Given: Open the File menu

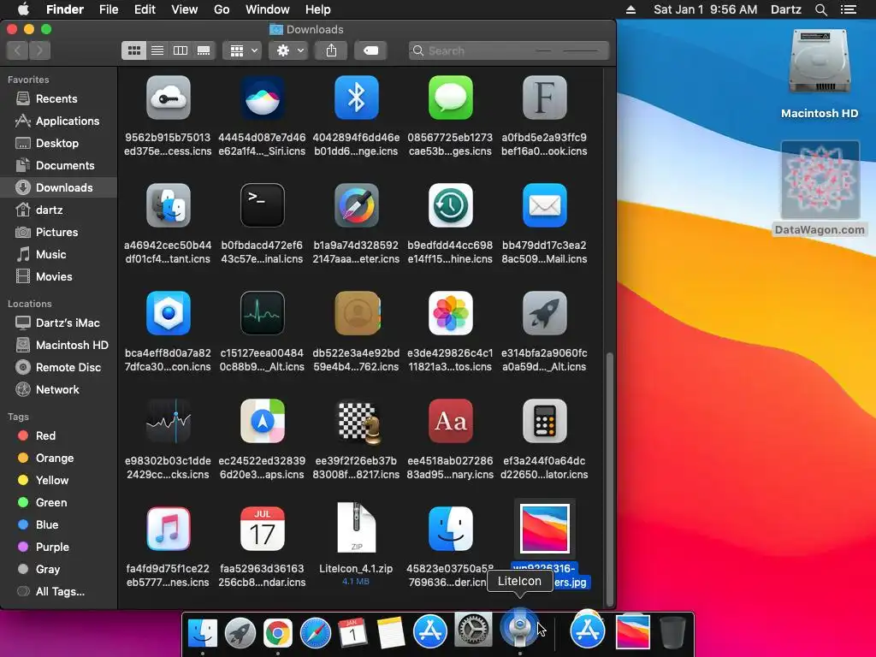Looking at the screenshot, I should [x=109, y=9].
